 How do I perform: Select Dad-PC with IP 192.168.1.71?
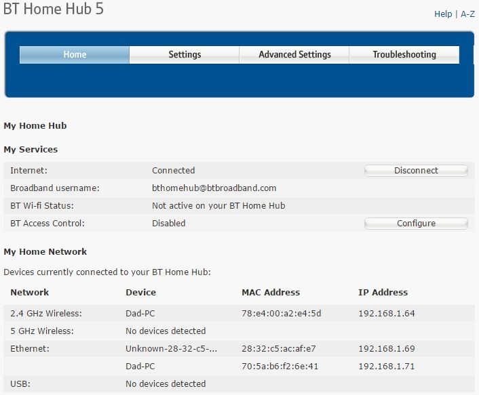[140, 367]
